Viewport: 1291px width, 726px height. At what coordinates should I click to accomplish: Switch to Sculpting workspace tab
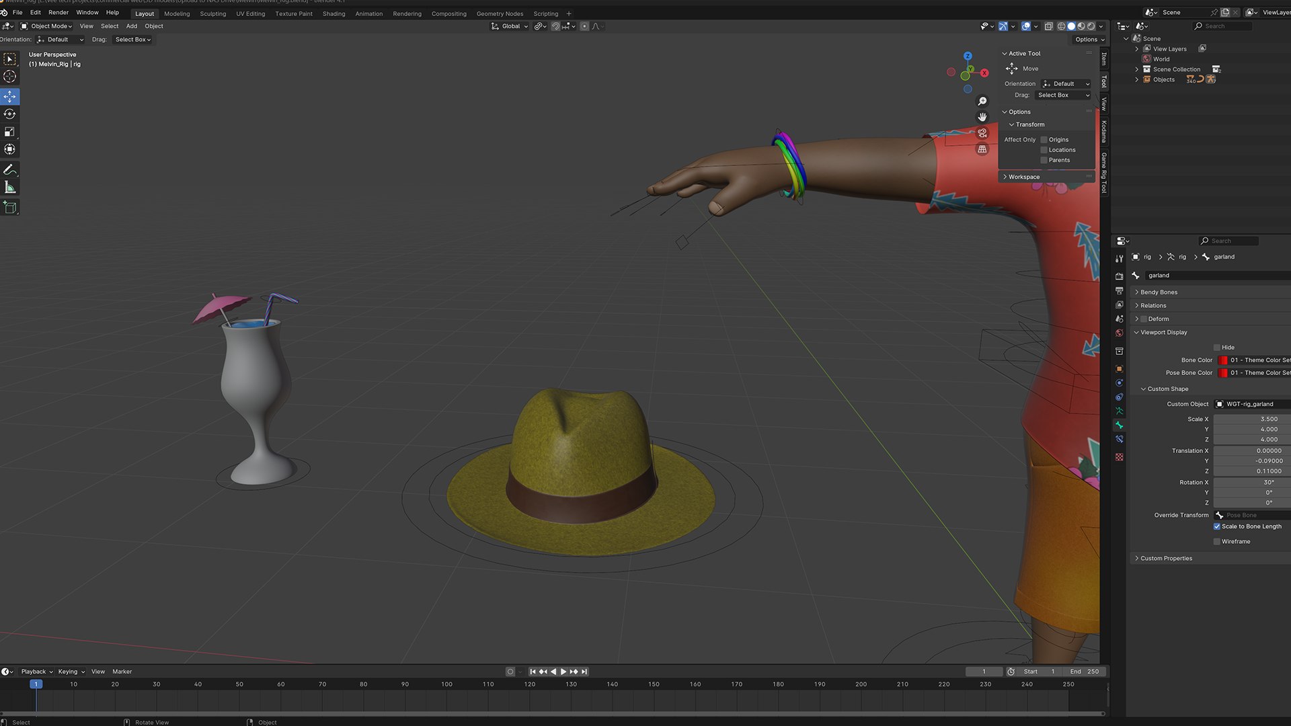point(212,13)
